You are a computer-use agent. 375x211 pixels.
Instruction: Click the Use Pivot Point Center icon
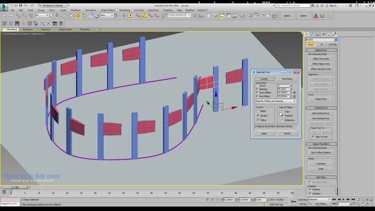pyautogui.click(x=117, y=16)
